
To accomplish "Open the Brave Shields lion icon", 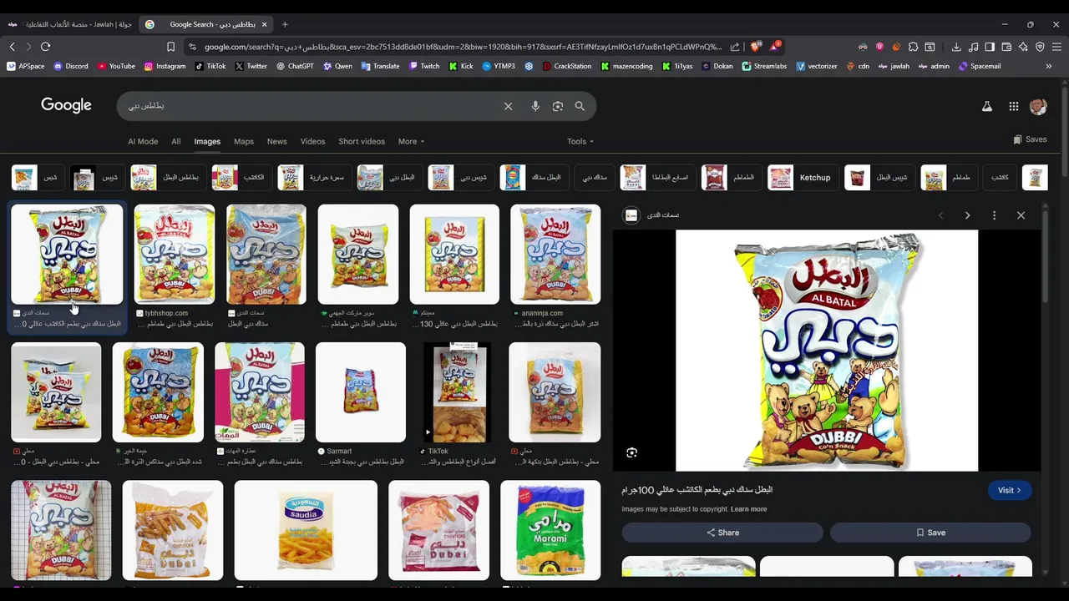I will 755,47.
